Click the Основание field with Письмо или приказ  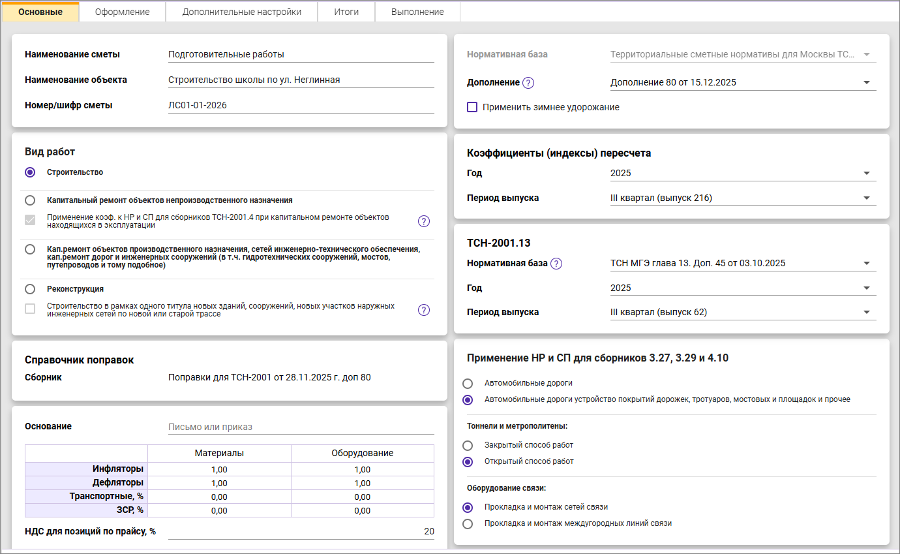[x=300, y=427]
